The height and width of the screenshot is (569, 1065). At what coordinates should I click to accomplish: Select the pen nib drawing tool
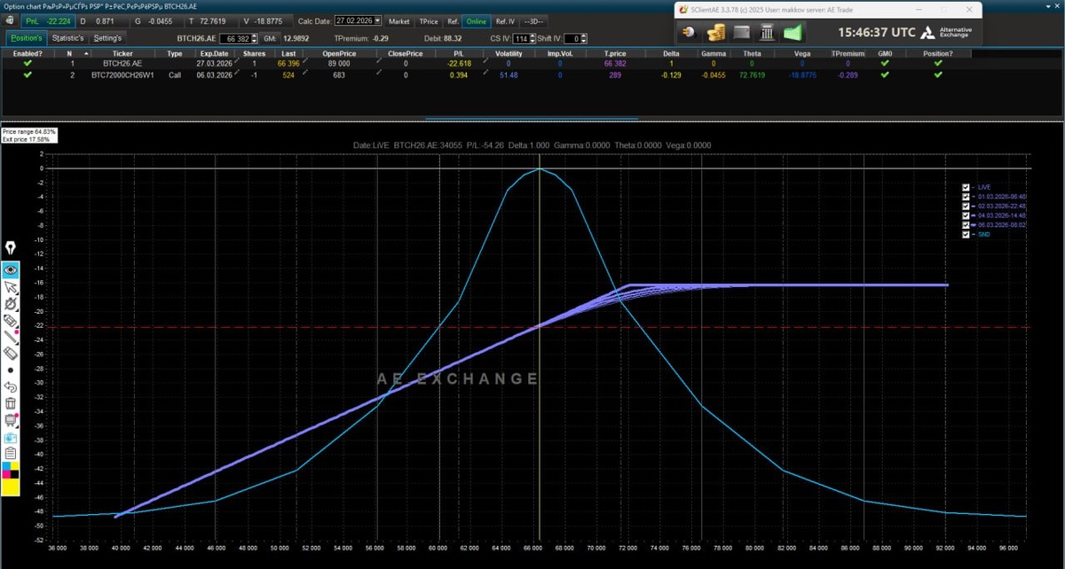[x=11, y=249]
